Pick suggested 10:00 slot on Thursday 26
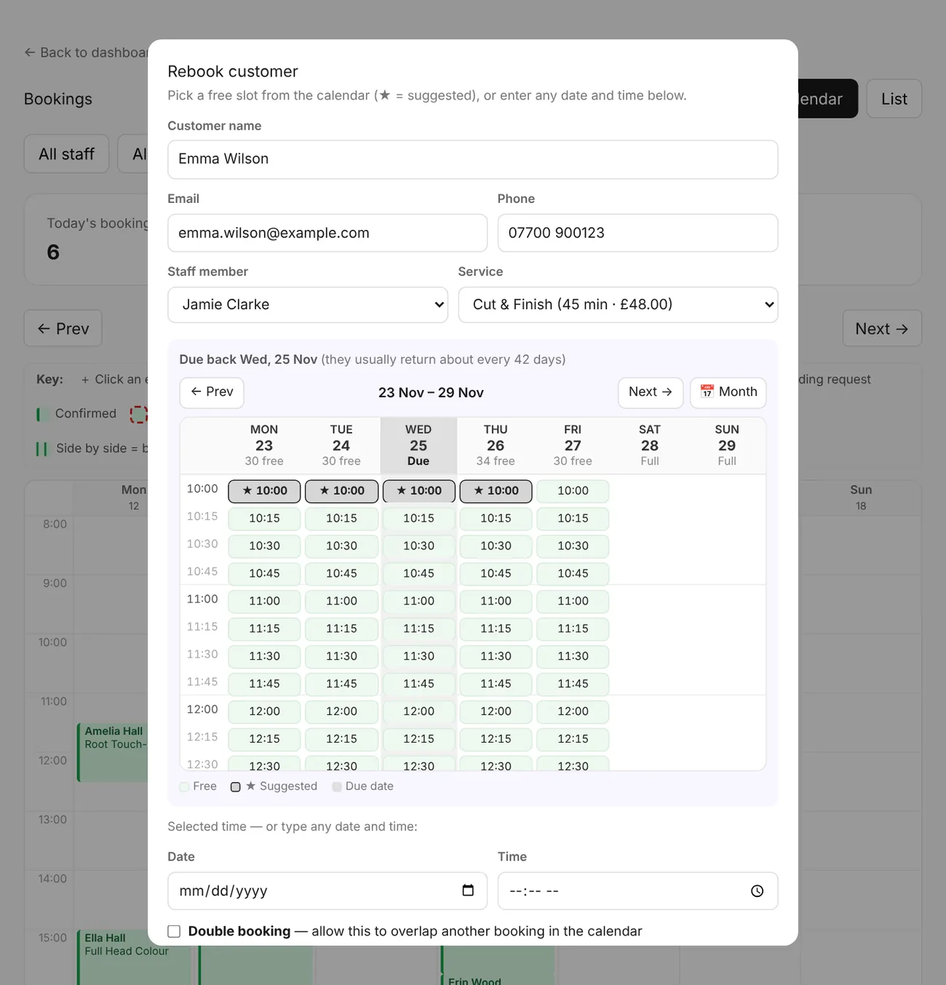 pyautogui.click(x=496, y=491)
